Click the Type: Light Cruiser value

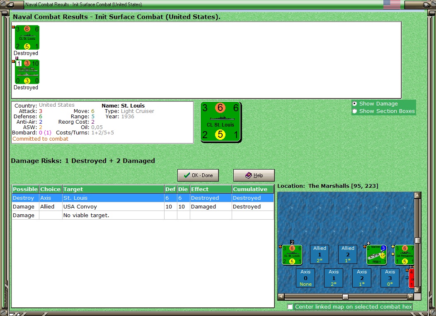pyautogui.click(x=137, y=111)
